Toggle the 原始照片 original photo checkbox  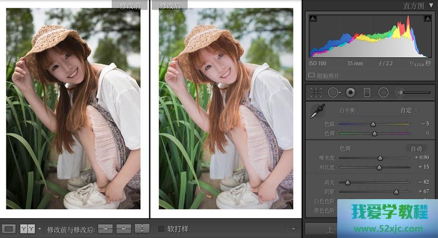311,76
